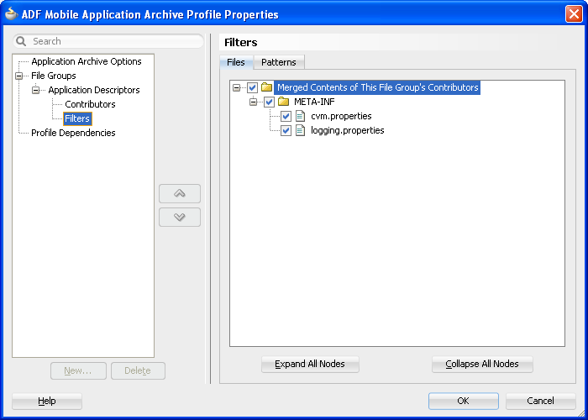The width and height of the screenshot is (588, 420).
Task: Select Application Descriptors tree item
Action: pyautogui.click(x=94, y=90)
